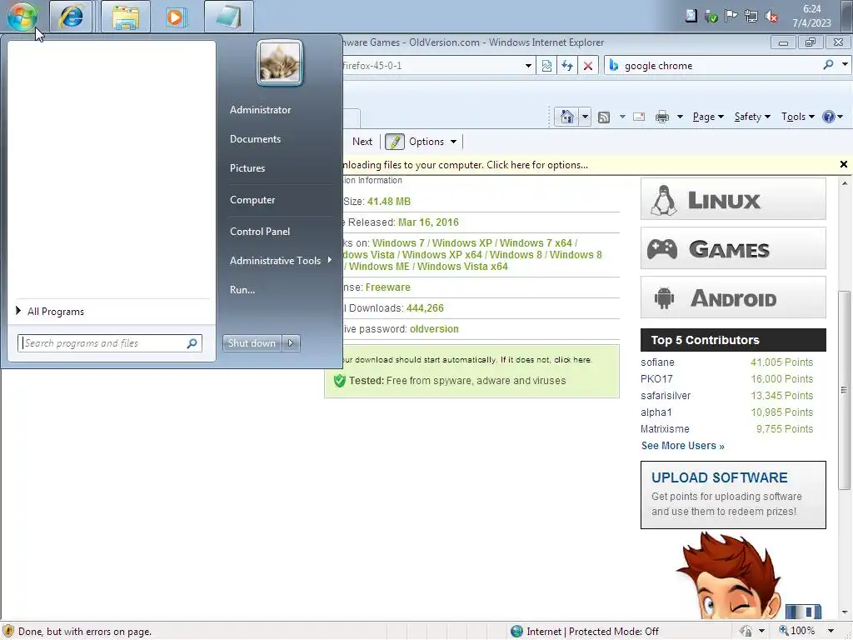Click the page vertical scrollbar thumb
853x640 pixels.
click(844, 390)
